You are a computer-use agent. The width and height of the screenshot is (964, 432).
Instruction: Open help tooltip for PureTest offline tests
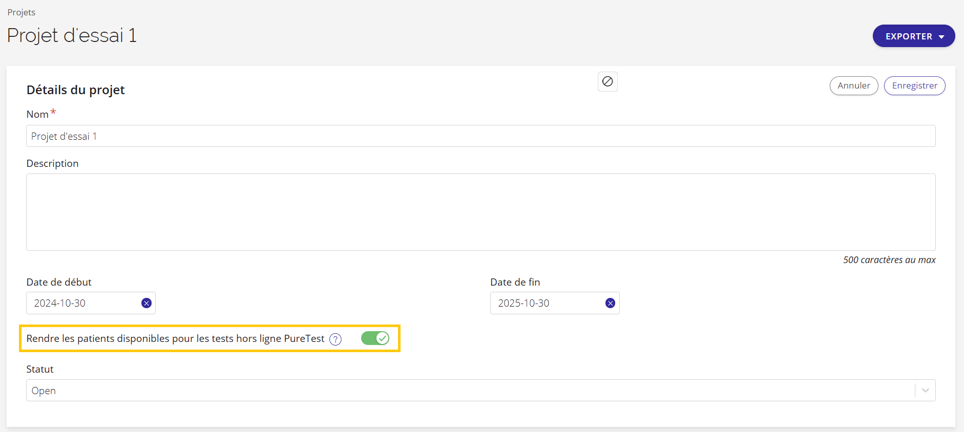[x=336, y=339]
